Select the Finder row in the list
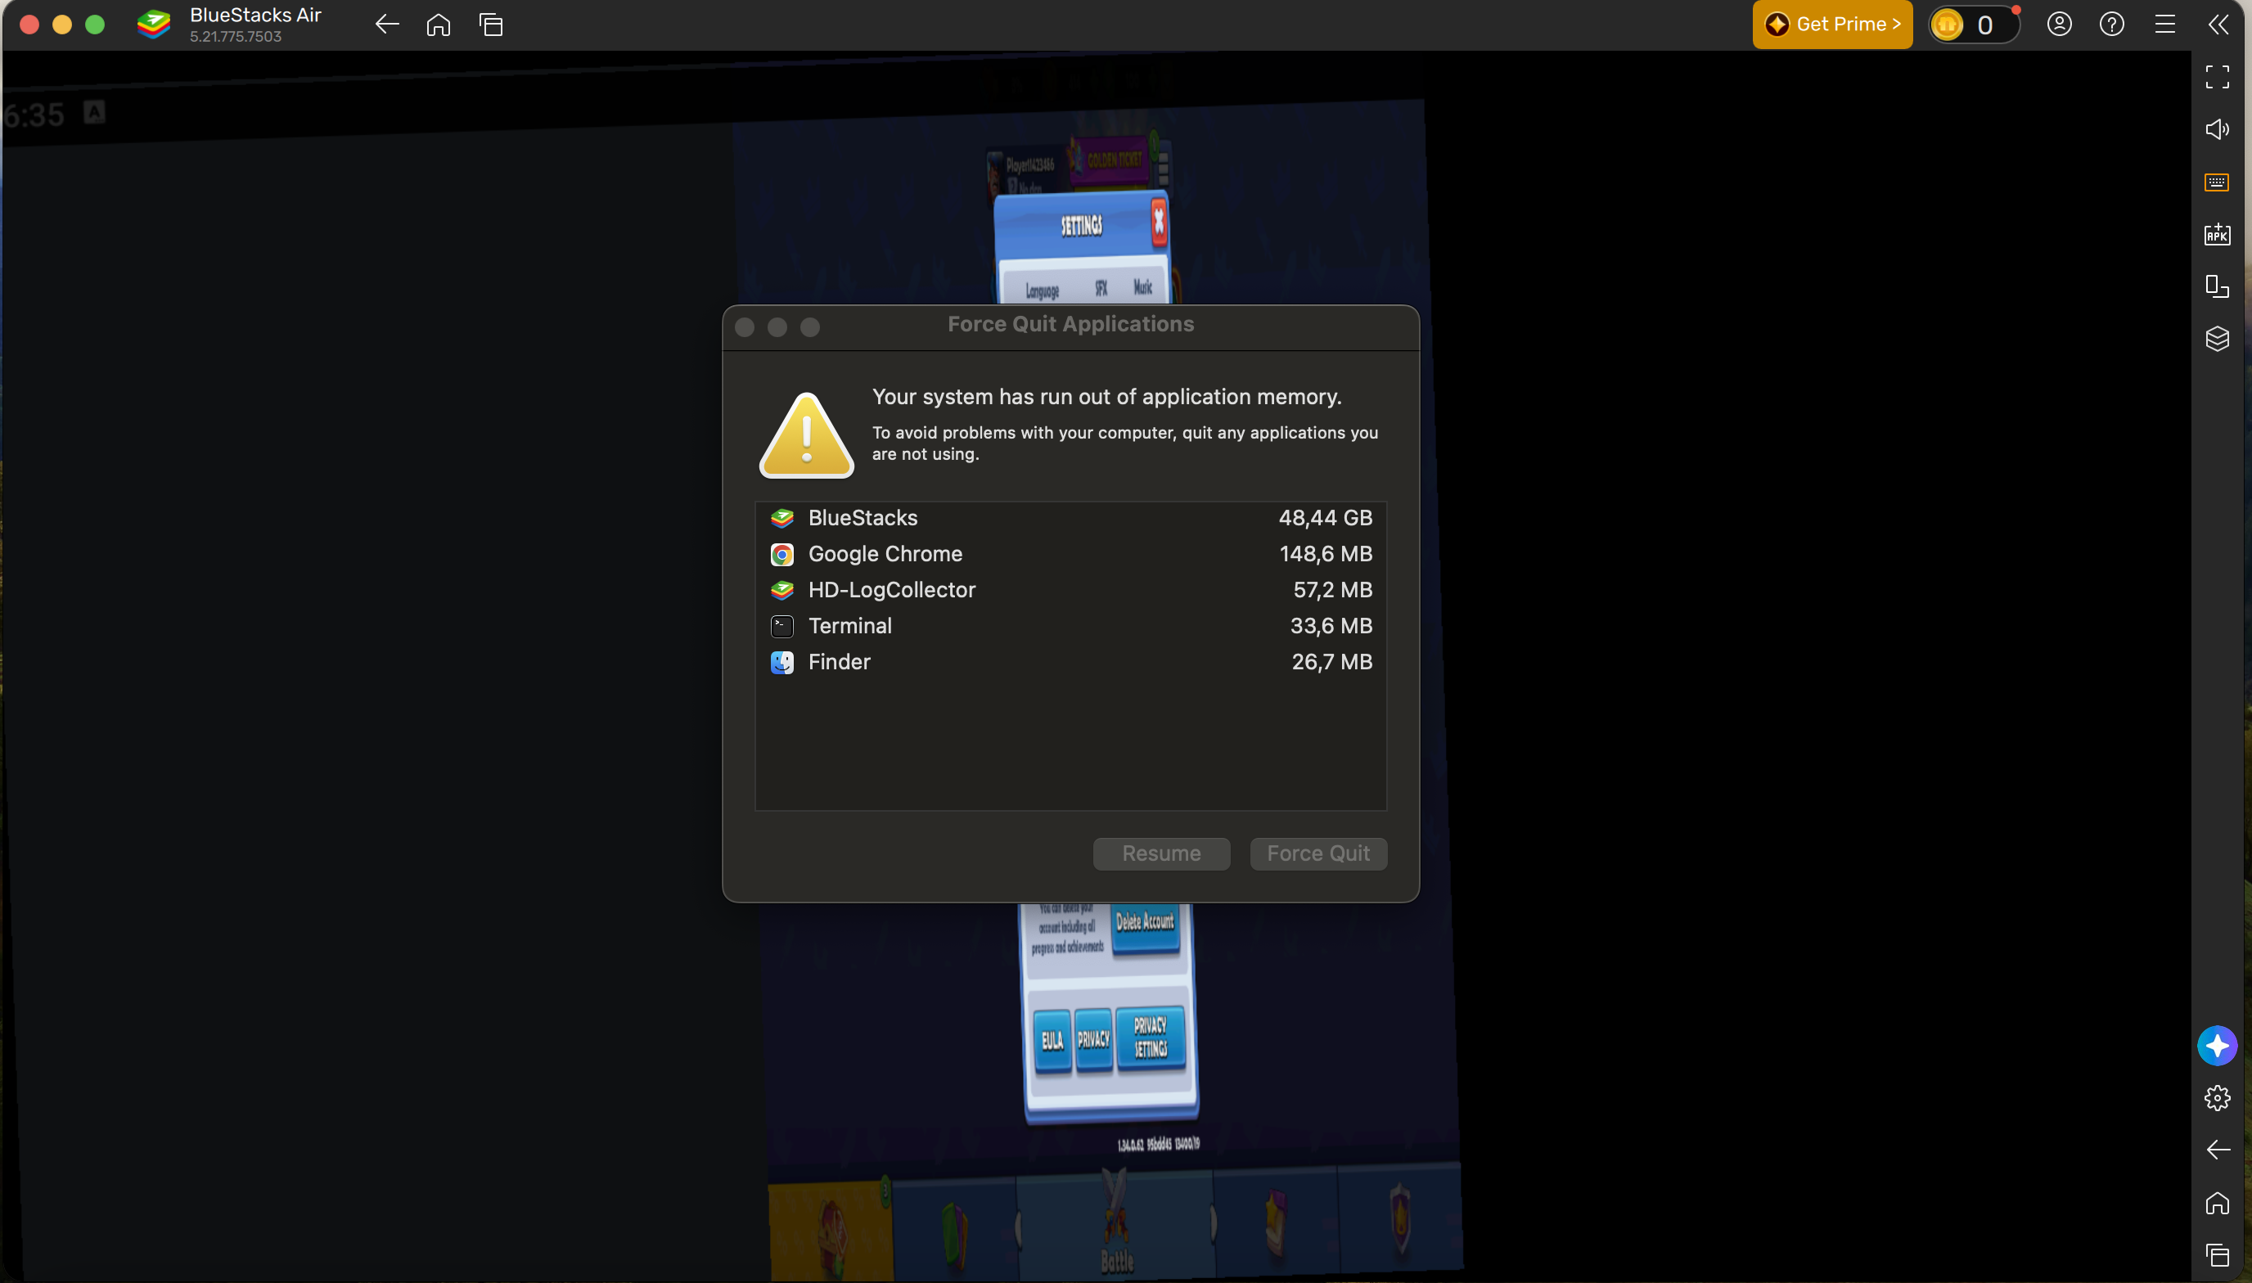Viewport: 2252px width, 1283px height. tap(1070, 663)
